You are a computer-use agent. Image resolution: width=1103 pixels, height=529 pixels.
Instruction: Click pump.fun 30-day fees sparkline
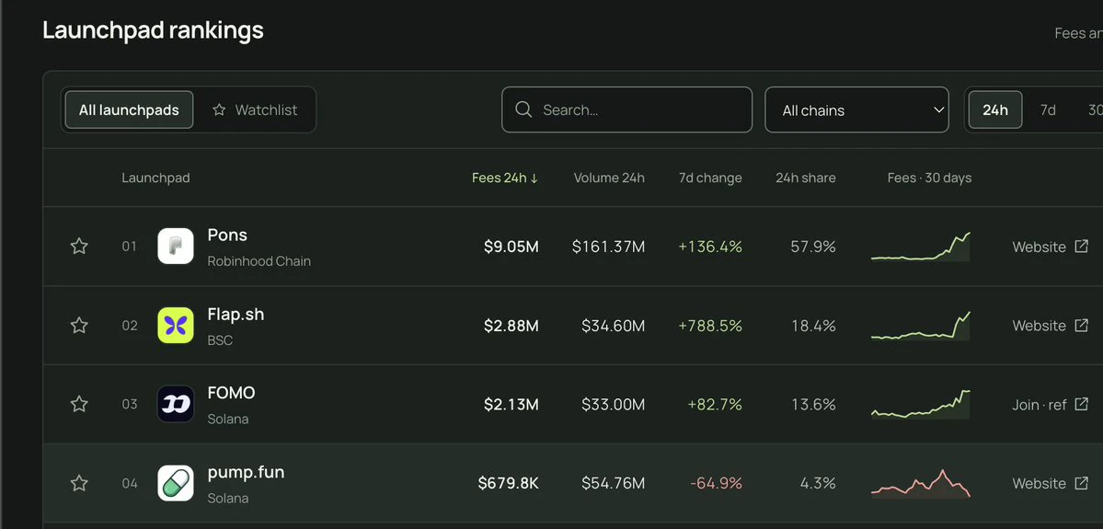point(921,483)
